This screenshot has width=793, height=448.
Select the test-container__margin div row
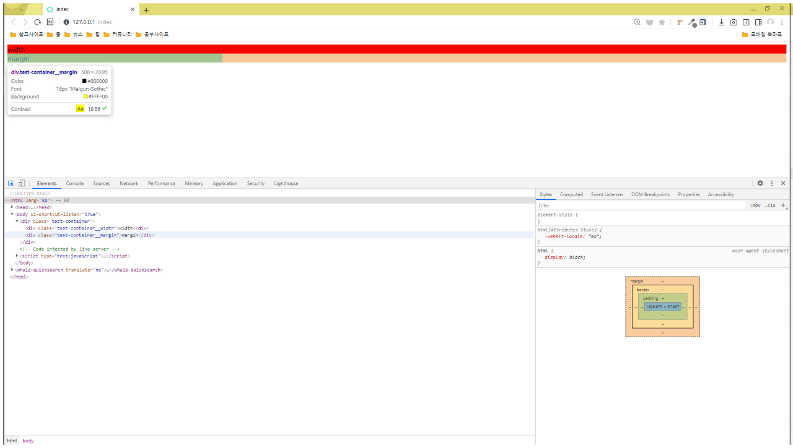[x=269, y=235]
